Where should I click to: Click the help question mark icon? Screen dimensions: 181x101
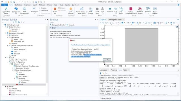coord(178,5)
